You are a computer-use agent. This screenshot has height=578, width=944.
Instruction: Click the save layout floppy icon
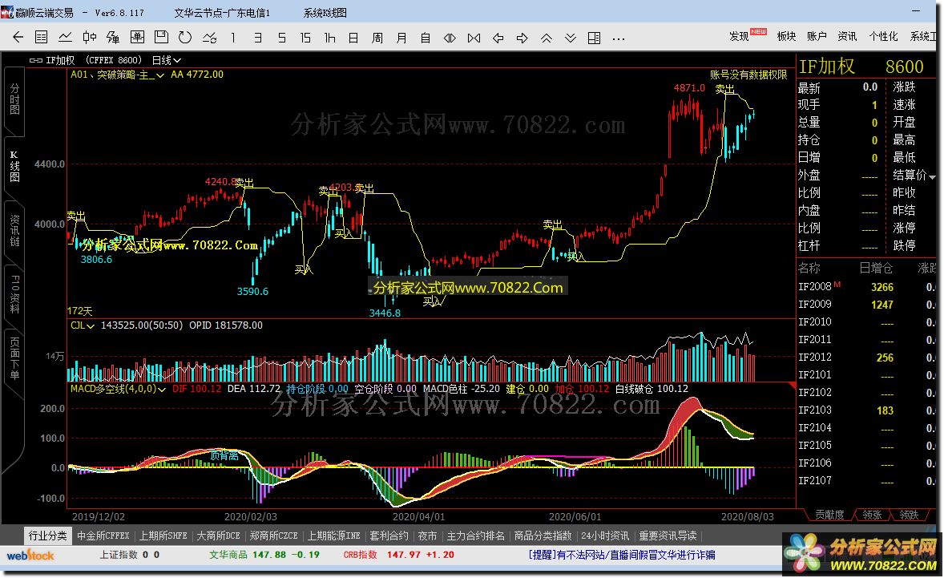point(161,38)
